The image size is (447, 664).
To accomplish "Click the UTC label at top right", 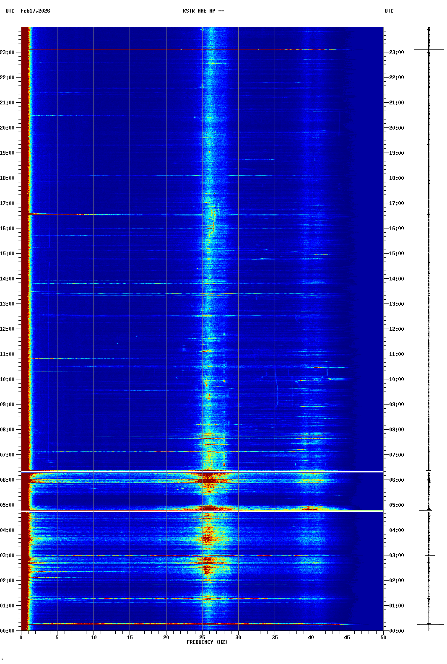I will (389, 11).
